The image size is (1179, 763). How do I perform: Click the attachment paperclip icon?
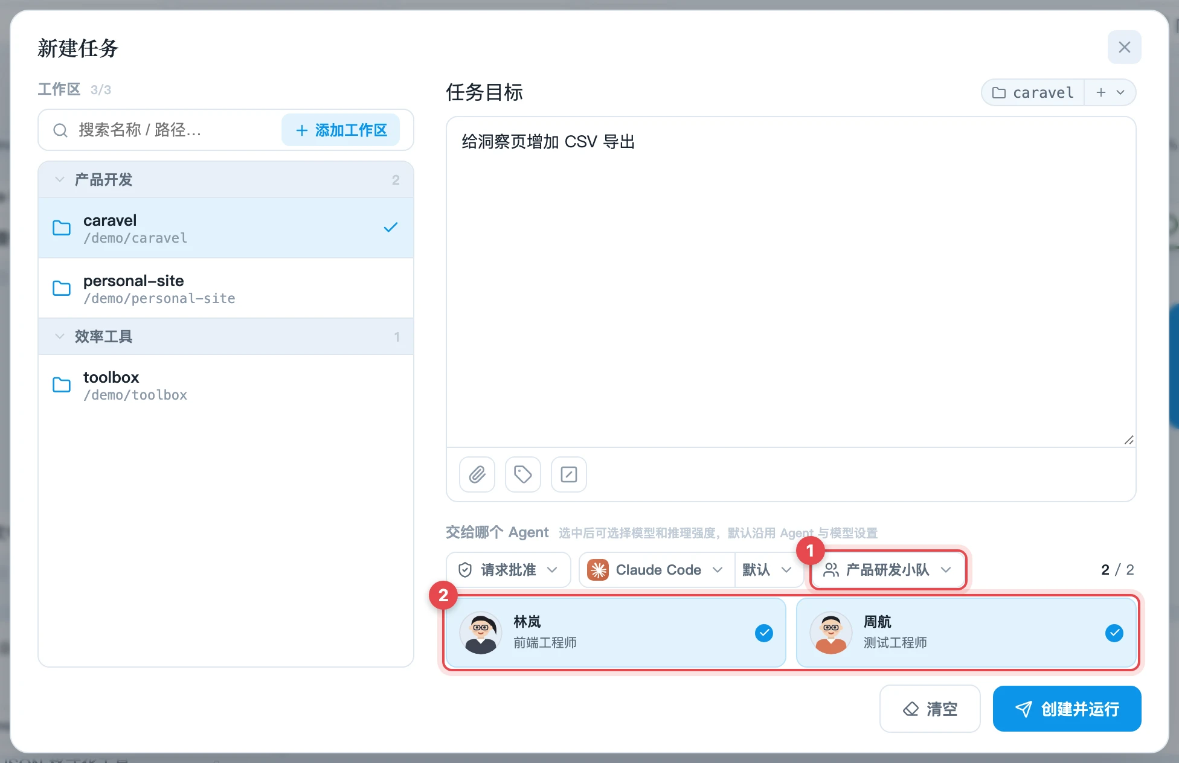pyautogui.click(x=477, y=474)
